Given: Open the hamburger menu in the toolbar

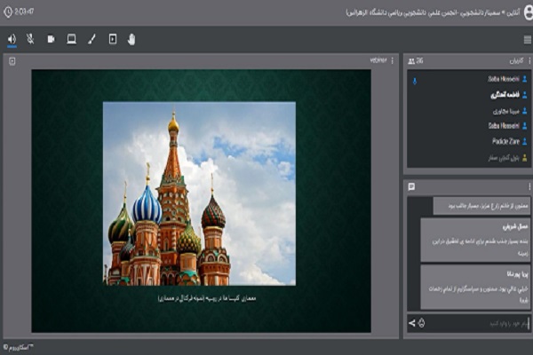Looking at the screenshot, I should click(x=527, y=40).
